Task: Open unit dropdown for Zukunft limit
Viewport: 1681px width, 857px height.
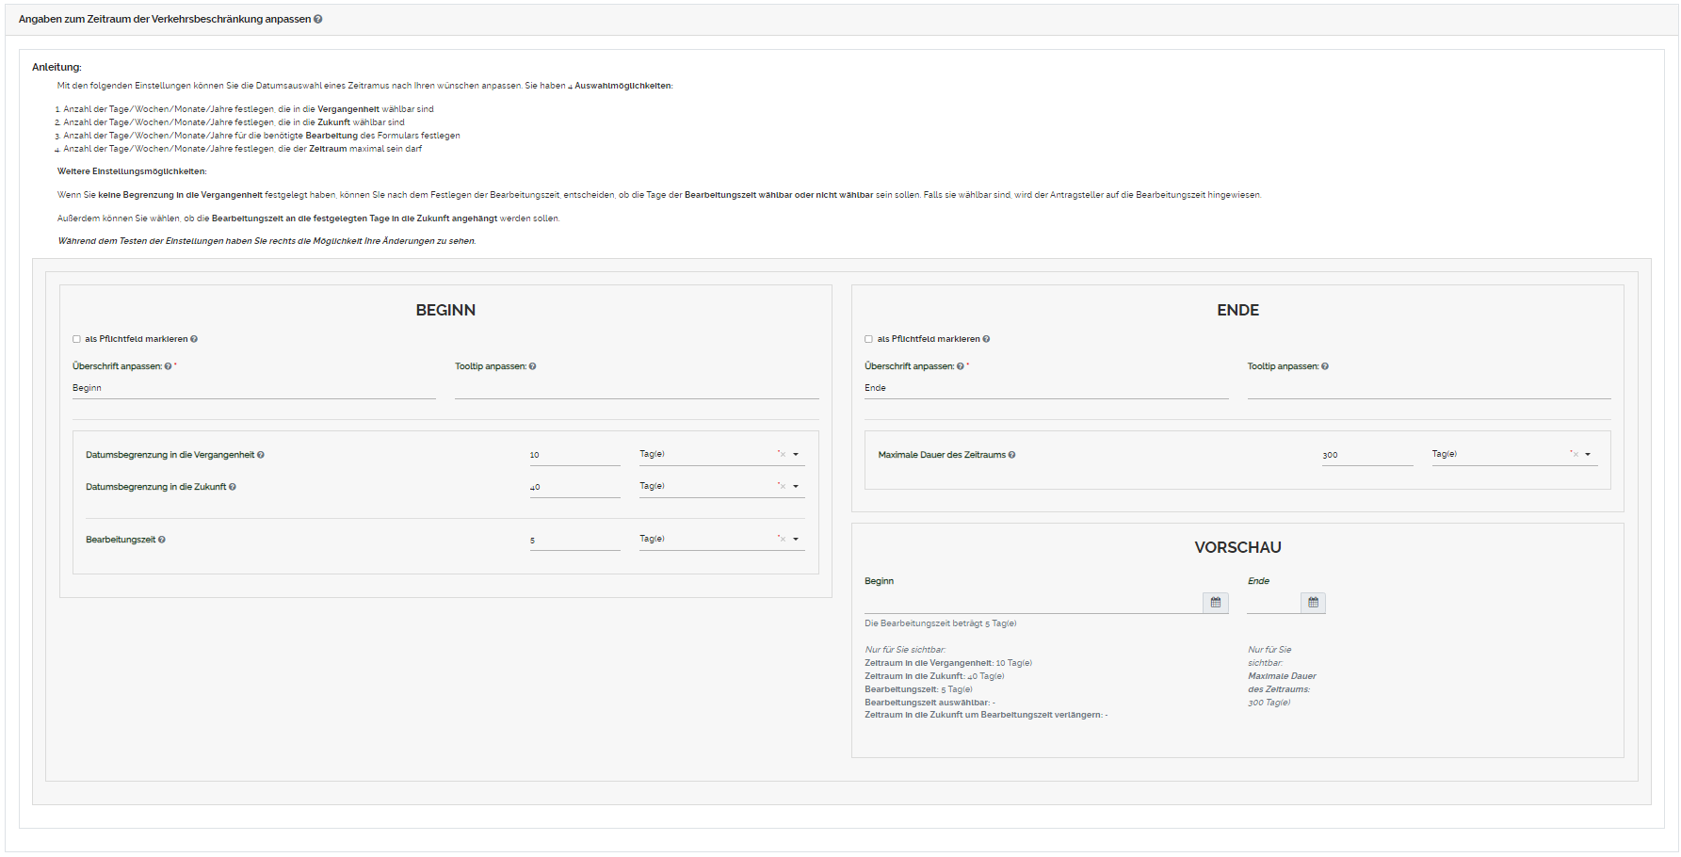Action: [x=796, y=487]
